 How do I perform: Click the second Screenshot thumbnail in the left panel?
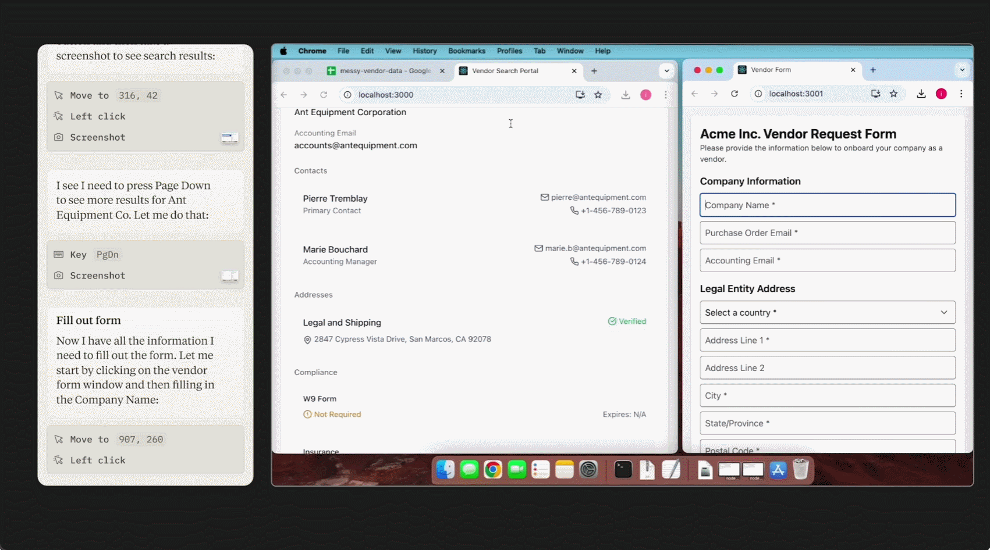(230, 276)
